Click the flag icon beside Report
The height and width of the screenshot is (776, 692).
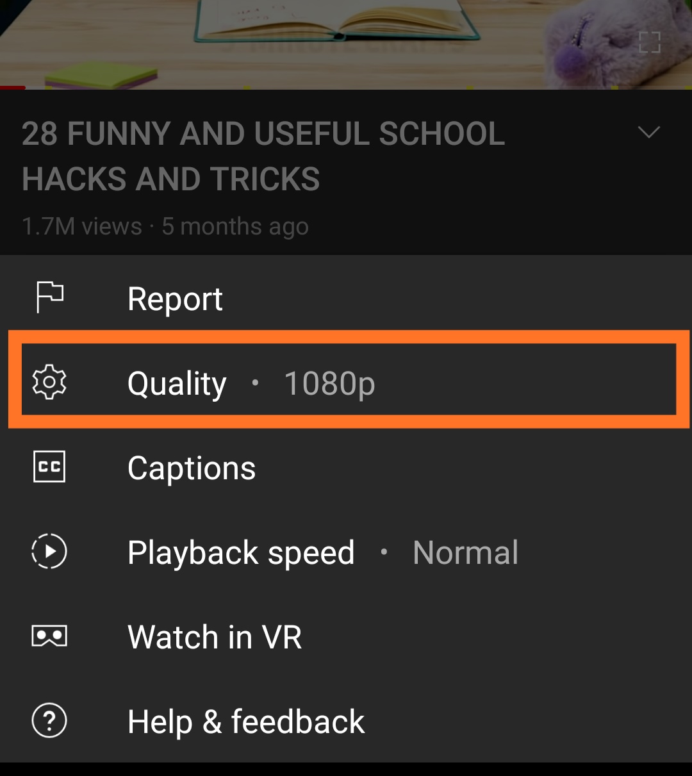pos(49,298)
